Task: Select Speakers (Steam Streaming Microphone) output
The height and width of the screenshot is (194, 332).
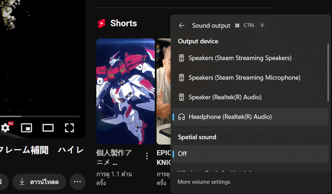Action: click(250, 78)
